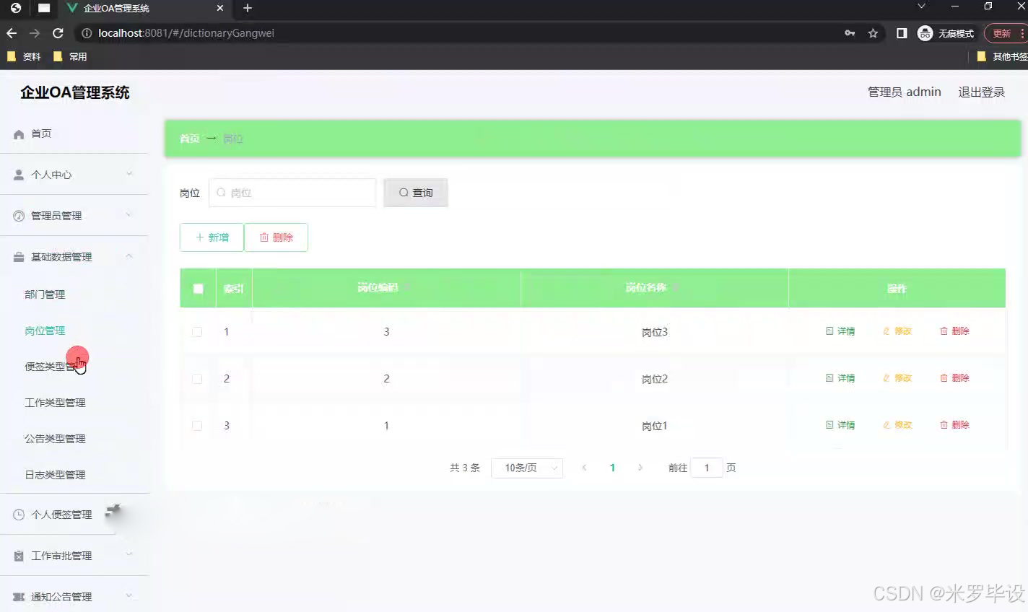Open 工作类型管理 in sidebar
This screenshot has width=1028, height=612.
point(55,403)
